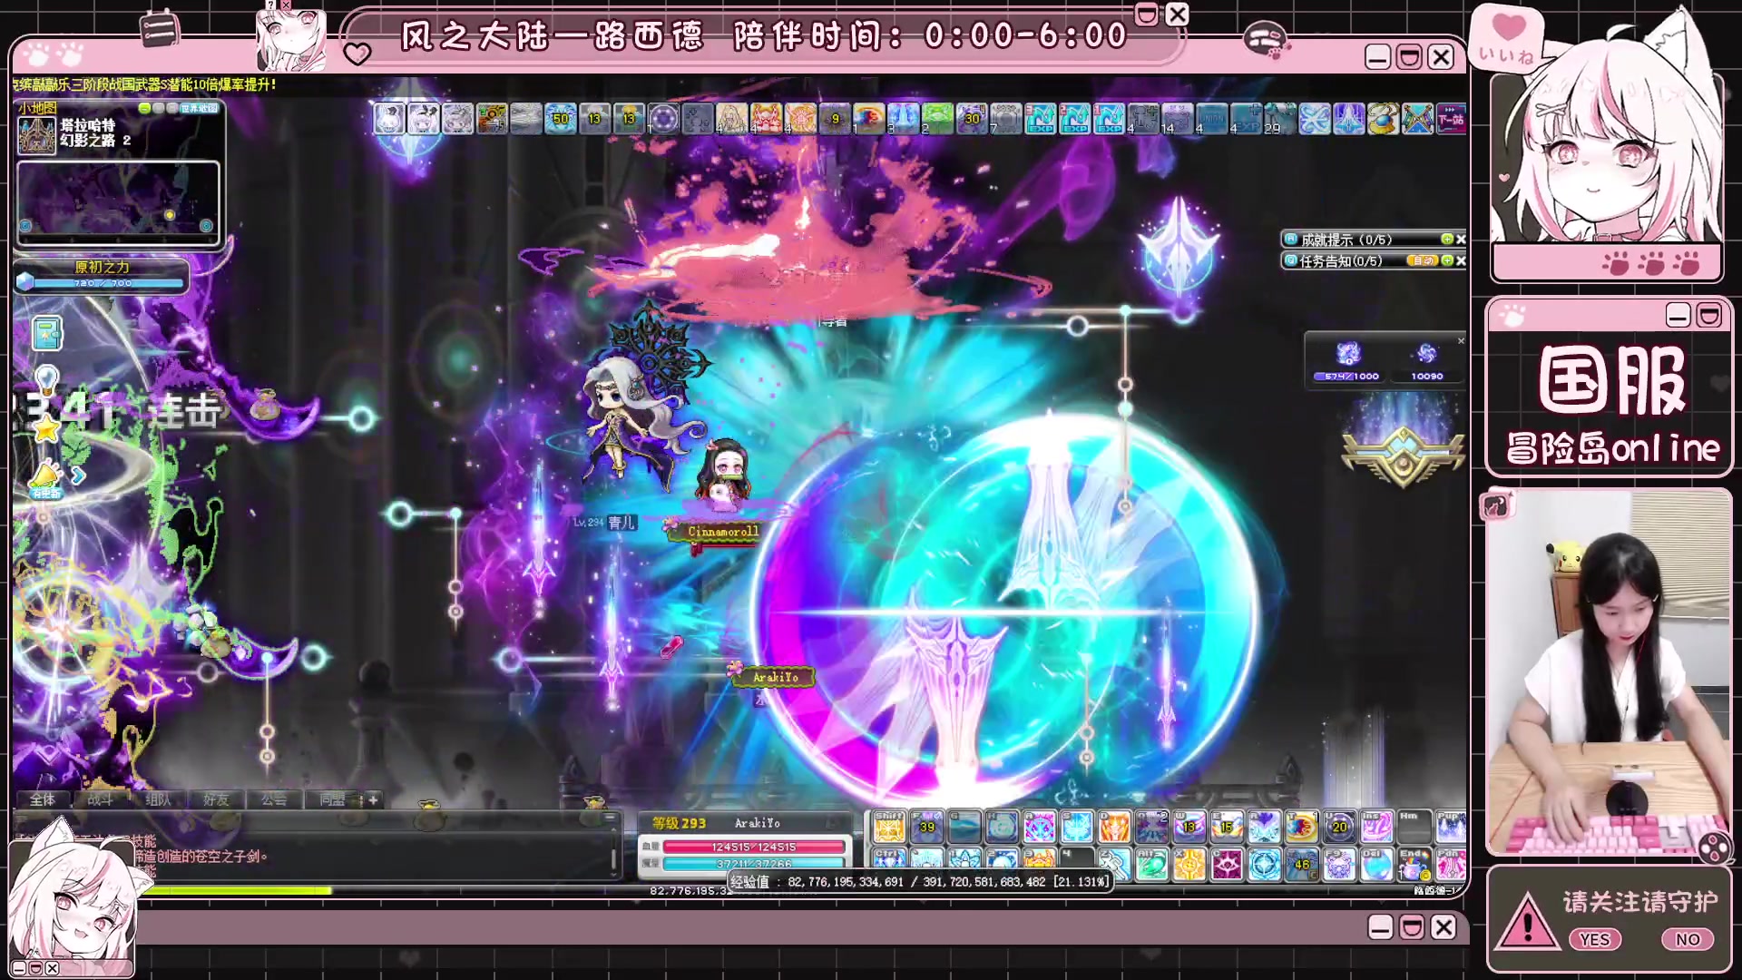Switch to the 全体 chat tab
Viewport: 1742px width, 980px height.
click(x=42, y=799)
